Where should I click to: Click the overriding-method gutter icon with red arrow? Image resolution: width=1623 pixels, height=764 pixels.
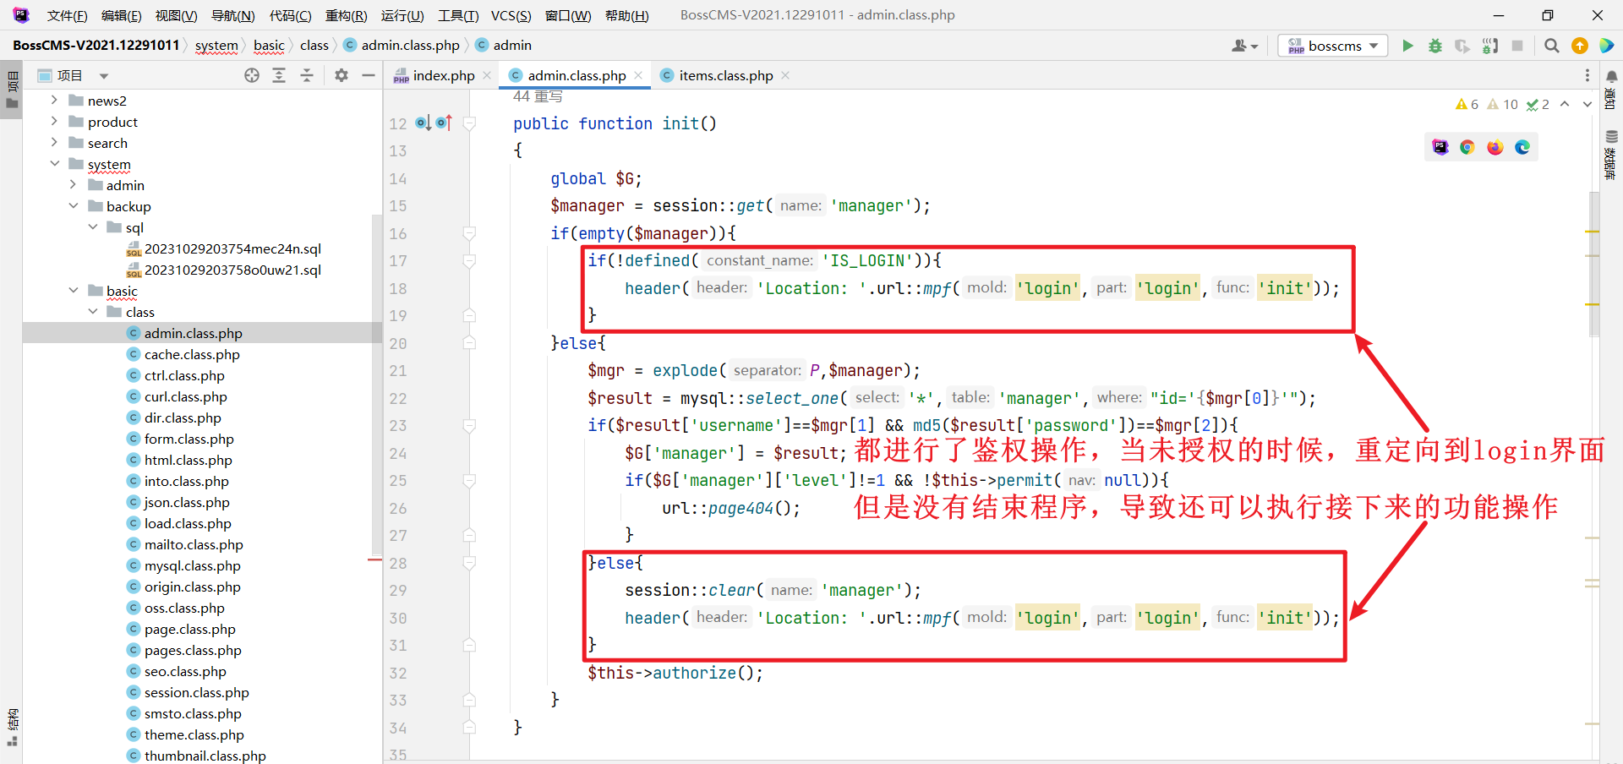tap(445, 123)
